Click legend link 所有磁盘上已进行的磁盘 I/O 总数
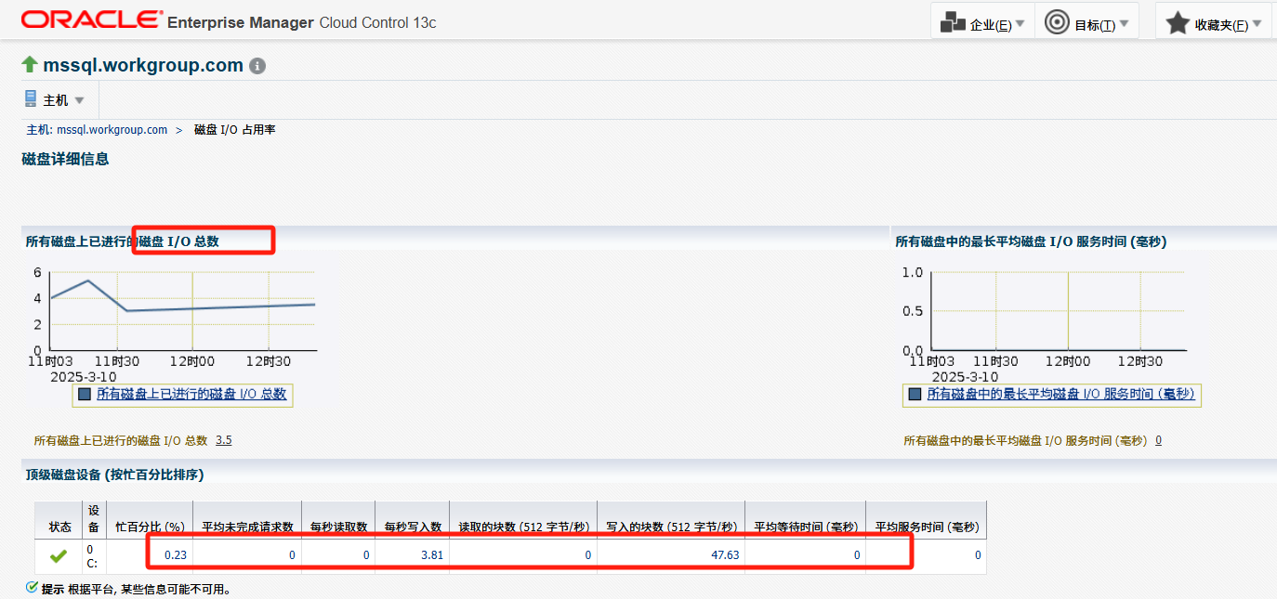 [x=191, y=395]
